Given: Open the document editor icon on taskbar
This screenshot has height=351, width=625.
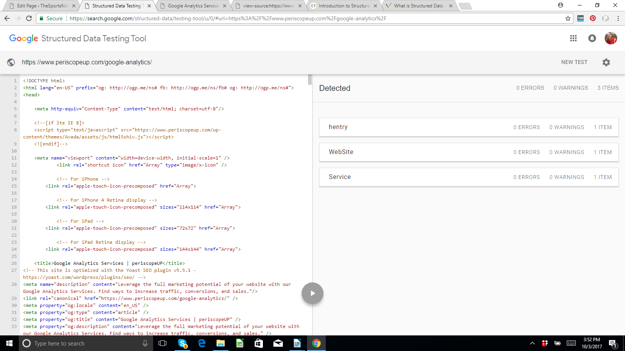Looking at the screenshot, I should 297,343.
